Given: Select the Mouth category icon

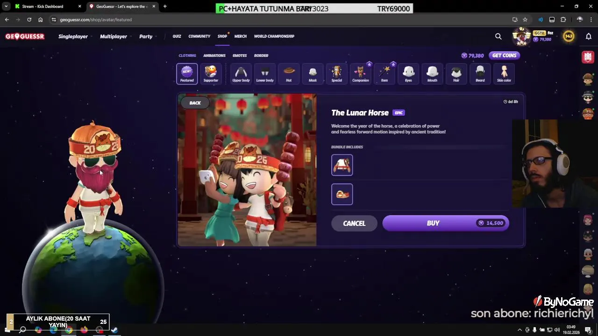Looking at the screenshot, I should [432, 74].
